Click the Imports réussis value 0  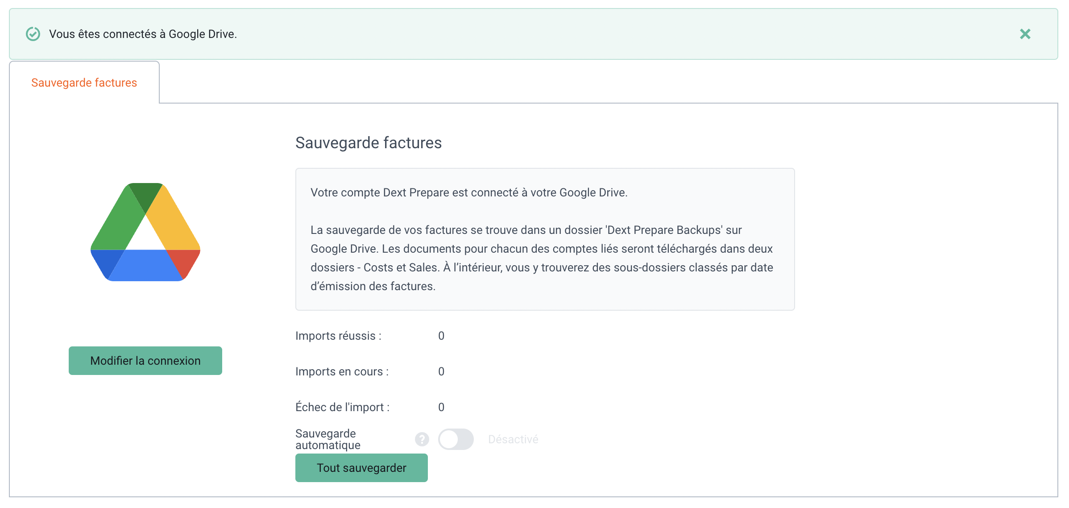pos(441,336)
